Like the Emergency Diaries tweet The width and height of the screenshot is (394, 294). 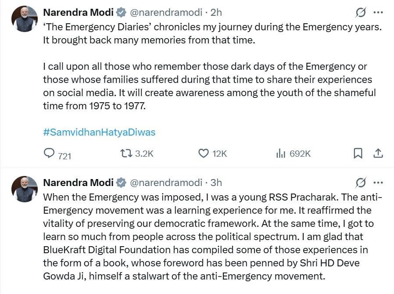203,153
